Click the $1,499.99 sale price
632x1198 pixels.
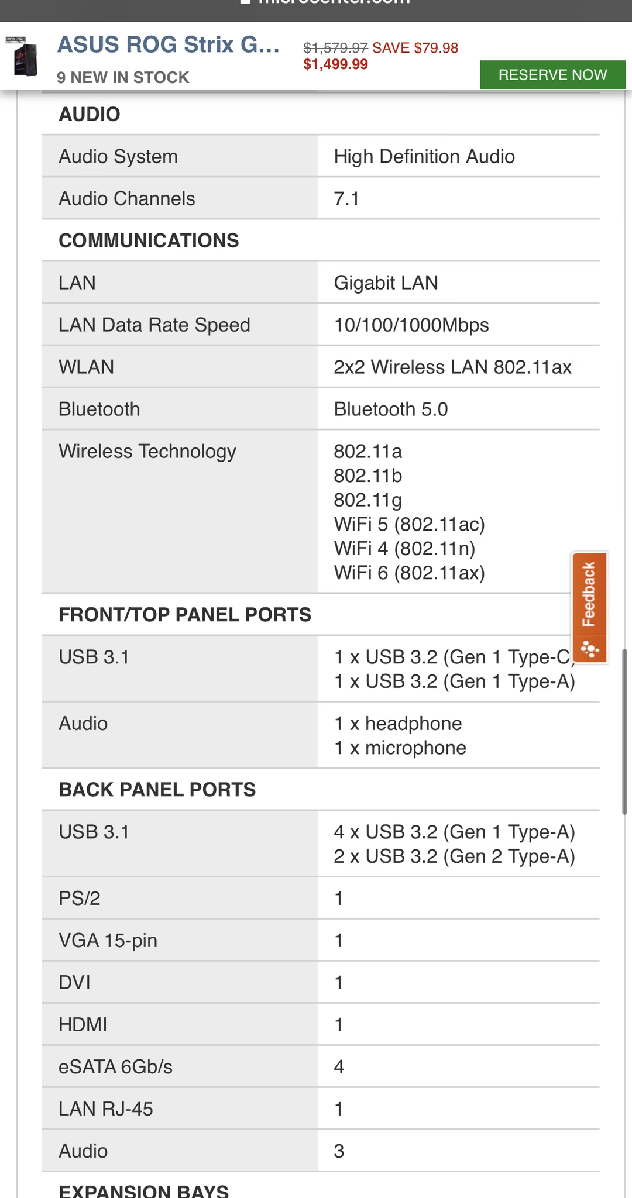[x=335, y=64]
